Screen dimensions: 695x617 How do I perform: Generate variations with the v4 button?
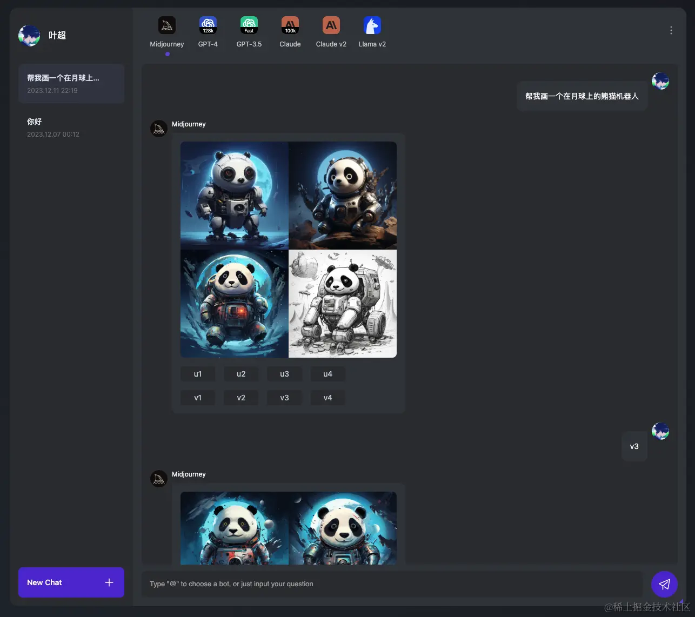click(x=328, y=398)
